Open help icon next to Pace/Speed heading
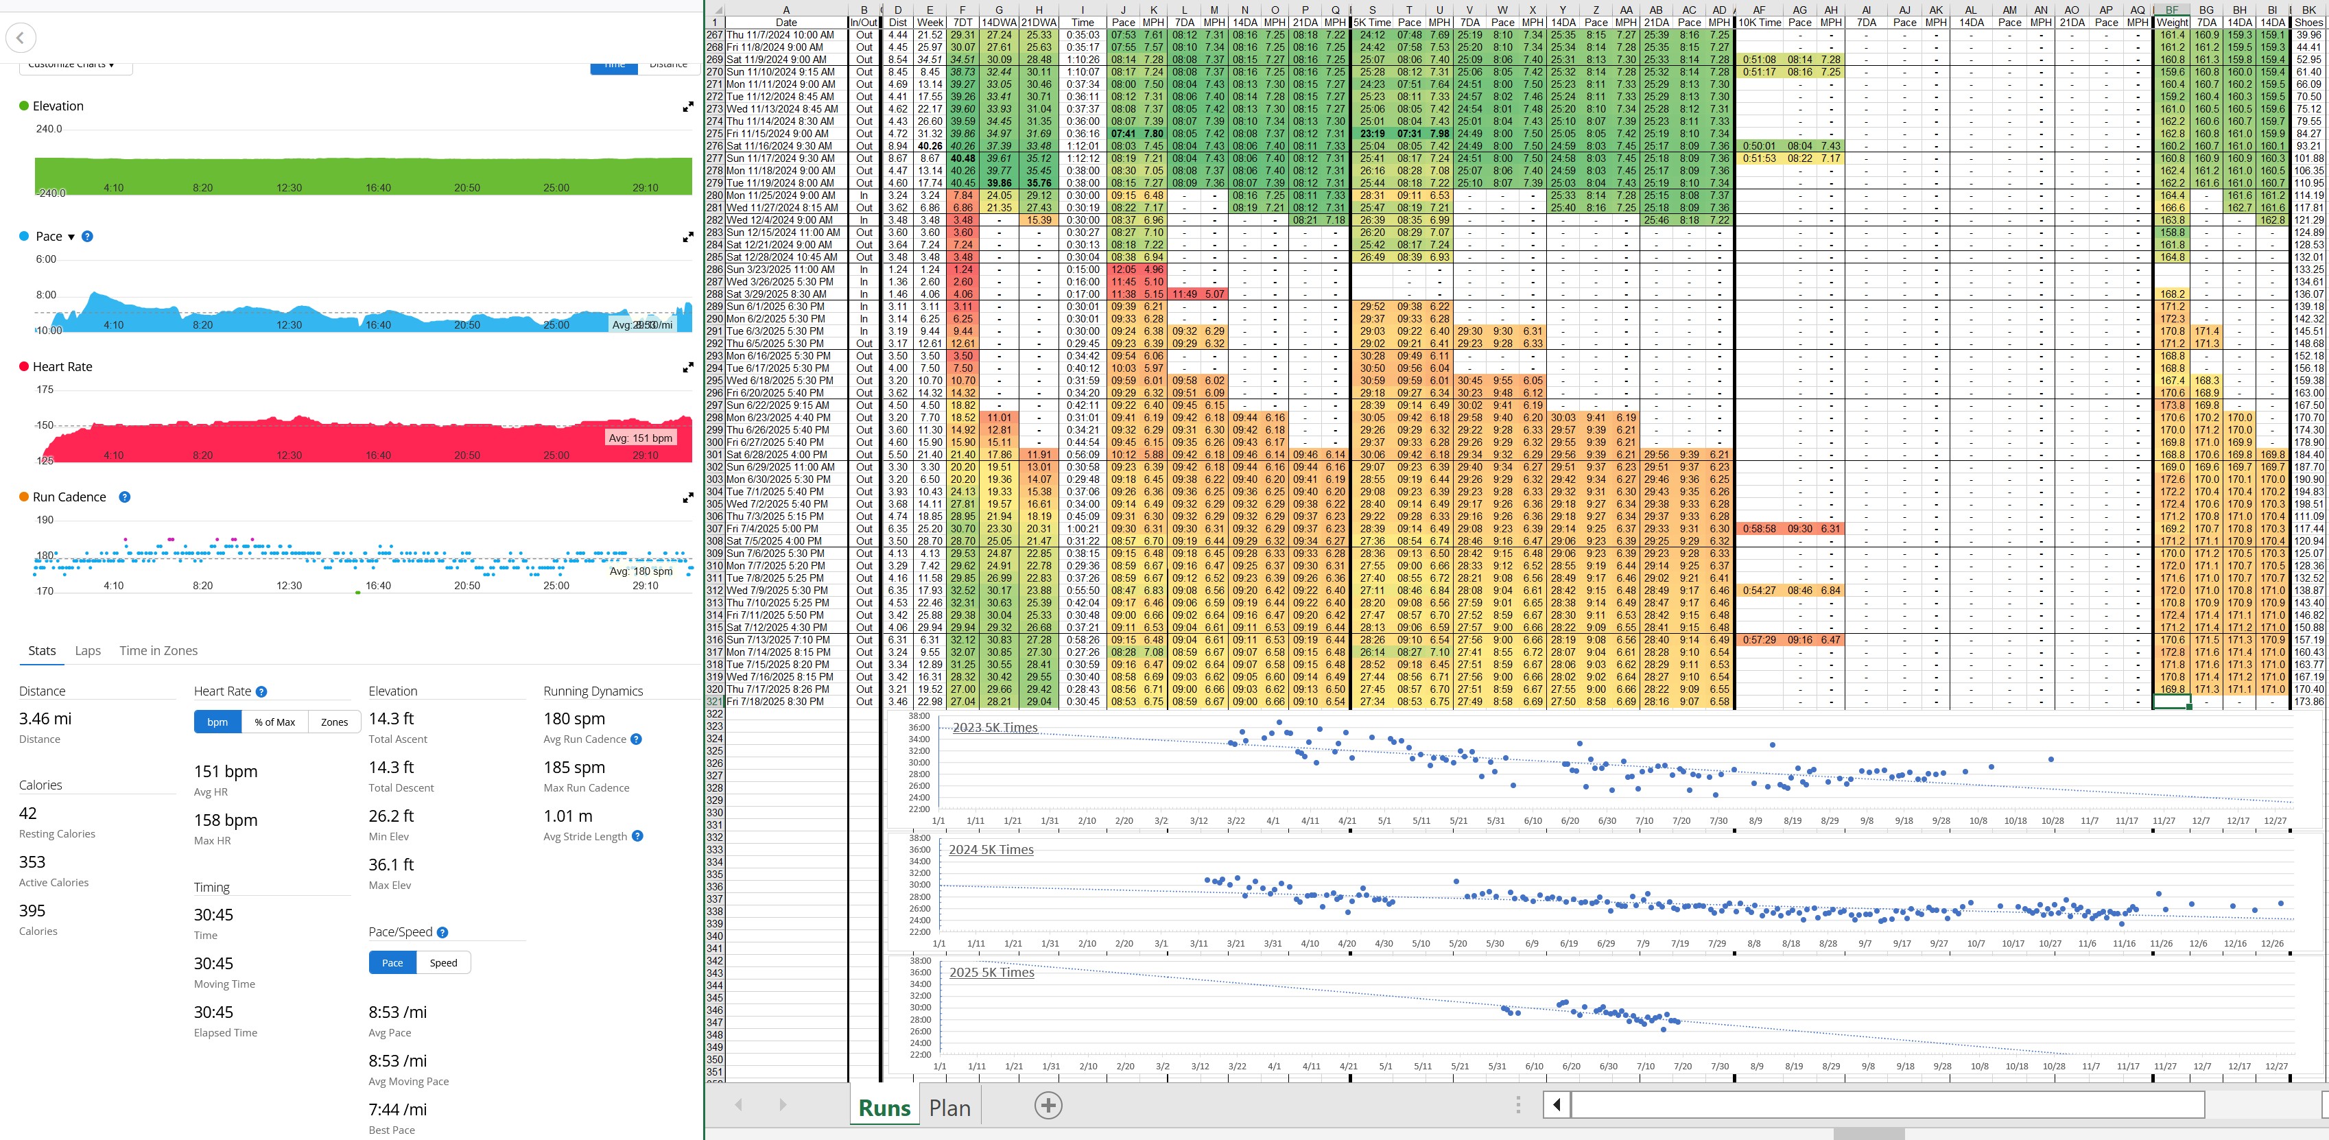This screenshot has height=1140, width=2329. click(442, 932)
